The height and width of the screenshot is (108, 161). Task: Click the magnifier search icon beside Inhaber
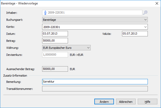click(x=145, y=12)
